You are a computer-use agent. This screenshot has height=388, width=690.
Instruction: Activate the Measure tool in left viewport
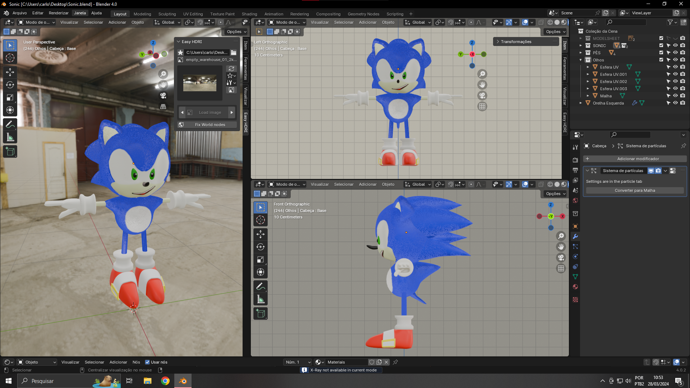point(10,138)
